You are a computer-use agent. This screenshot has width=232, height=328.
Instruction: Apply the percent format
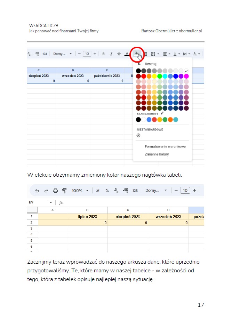coord(107,191)
